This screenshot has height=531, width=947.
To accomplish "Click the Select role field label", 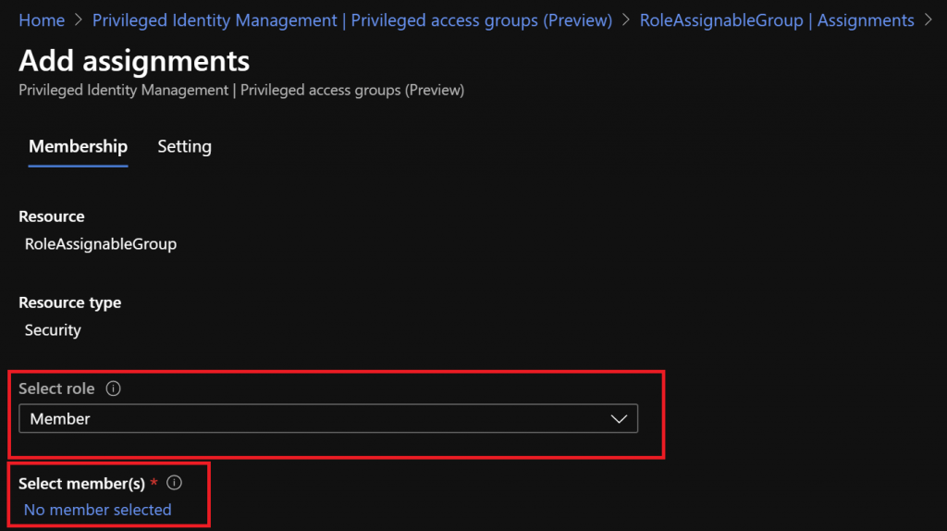I will [x=56, y=389].
